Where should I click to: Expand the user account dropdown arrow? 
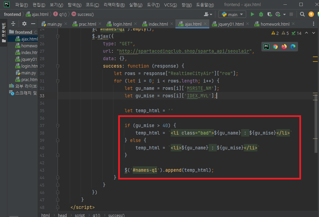tap(211, 15)
